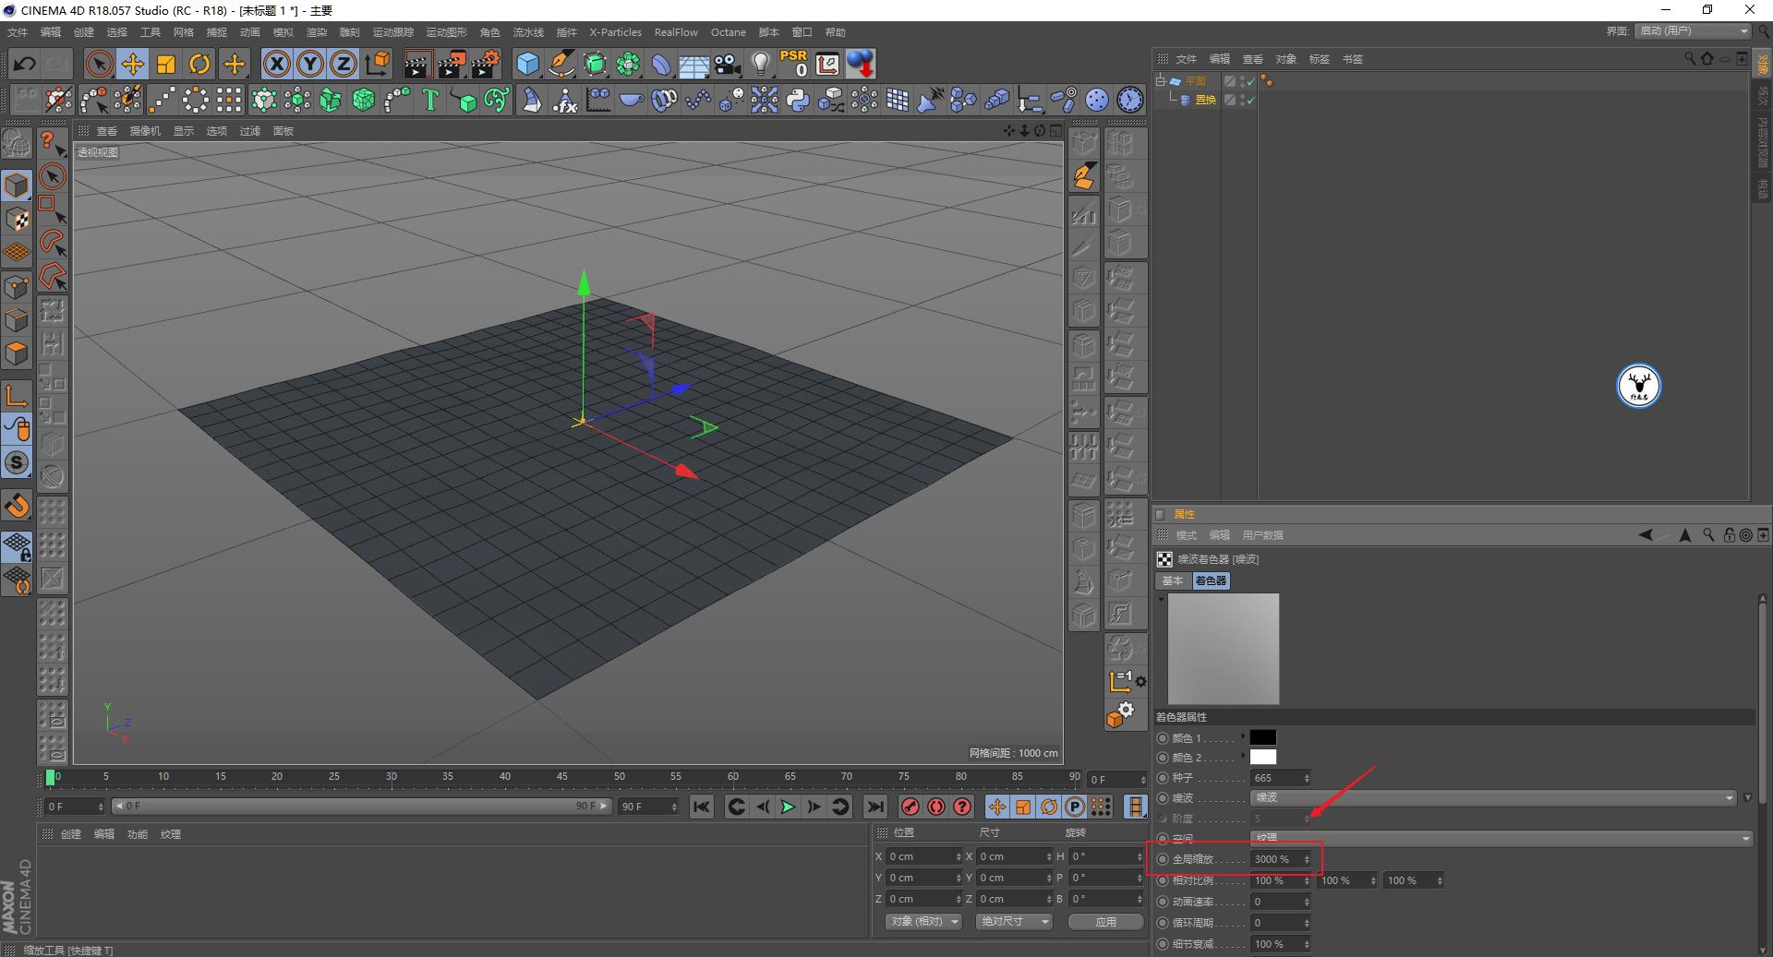Image resolution: width=1773 pixels, height=957 pixels.
Task: Open the 颜色 2 white color swatch
Action: tap(1262, 757)
